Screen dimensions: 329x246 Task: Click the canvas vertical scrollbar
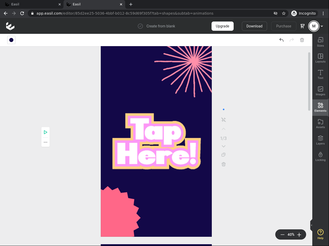pos(309,81)
